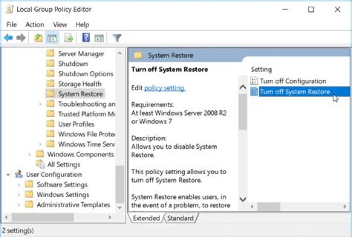The height and width of the screenshot is (237, 352).
Task: Toggle the Show/Hide Console Tree icon
Action: (52, 38)
